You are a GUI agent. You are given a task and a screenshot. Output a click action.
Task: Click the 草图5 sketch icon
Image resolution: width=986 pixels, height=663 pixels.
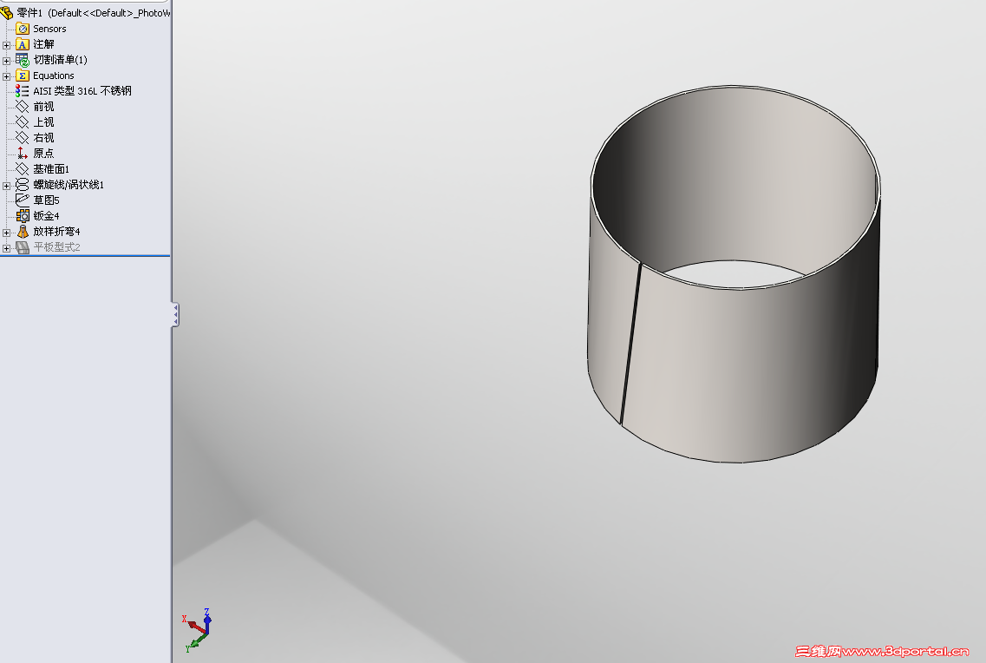pos(22,200)
